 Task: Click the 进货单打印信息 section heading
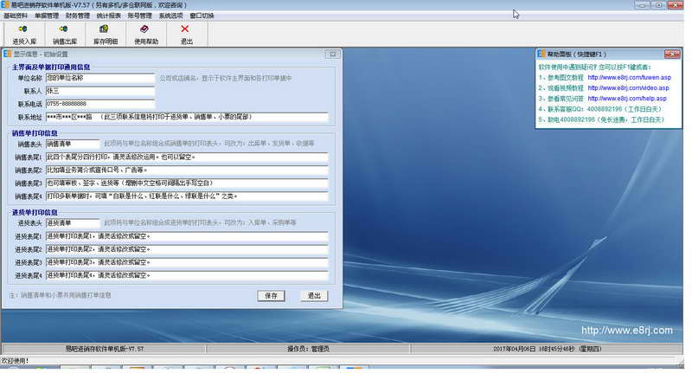pyautogui.click(x=35, y=212)
